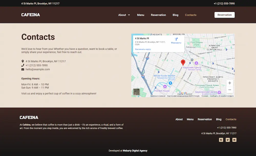This screenshot has height=156, width=256.
Task: Open Menu link in footer
Action: (190, 119)
